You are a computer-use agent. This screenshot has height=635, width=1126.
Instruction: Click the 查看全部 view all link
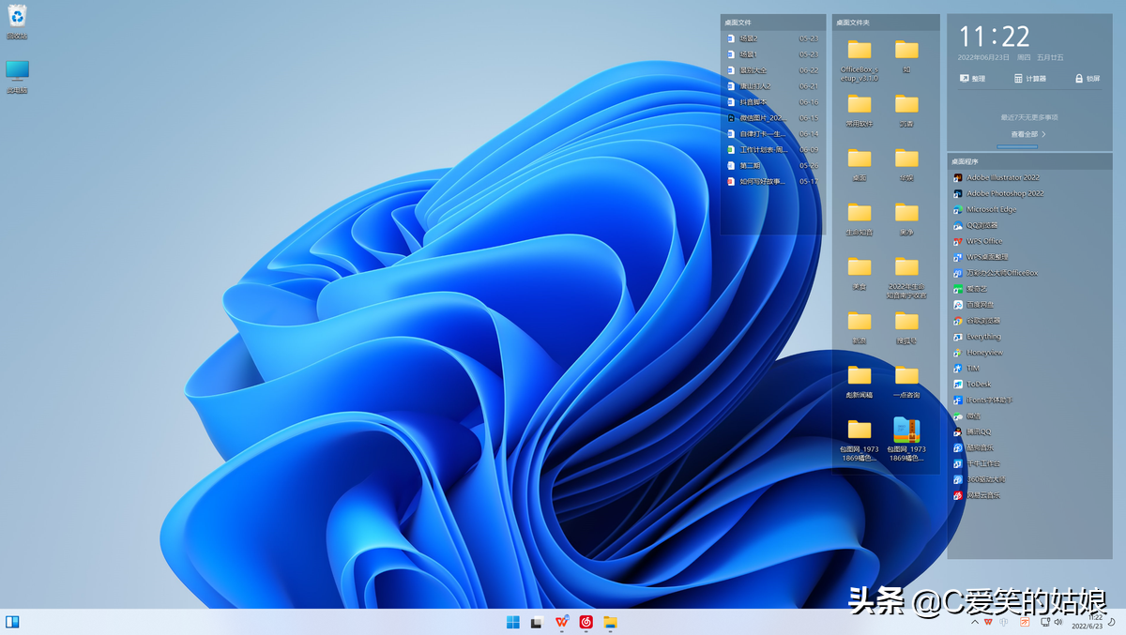[x=1028, y=134]
